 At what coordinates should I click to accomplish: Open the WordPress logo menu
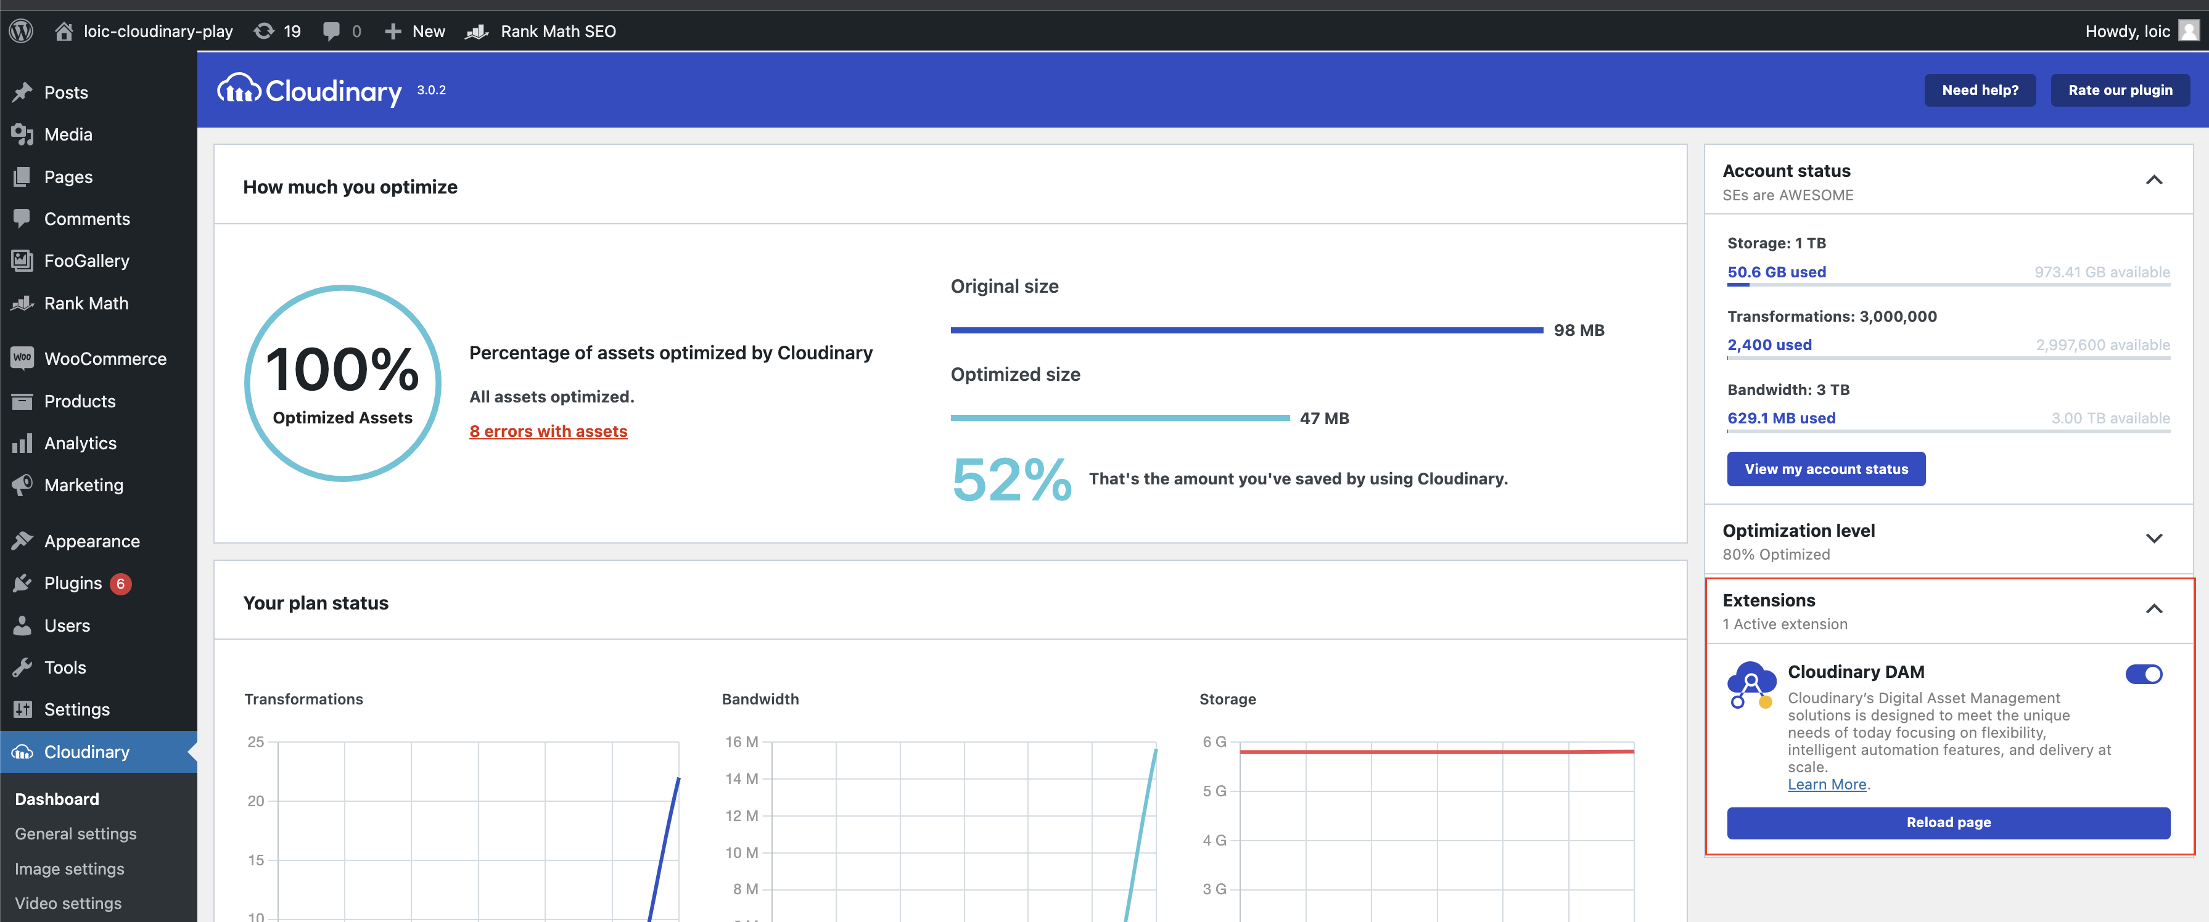[22, 31]
